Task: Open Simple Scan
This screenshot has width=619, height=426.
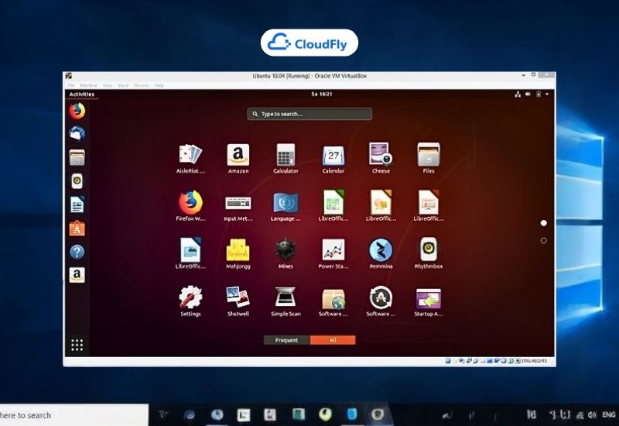Action: pyautogui.click(x=286, y=301)
